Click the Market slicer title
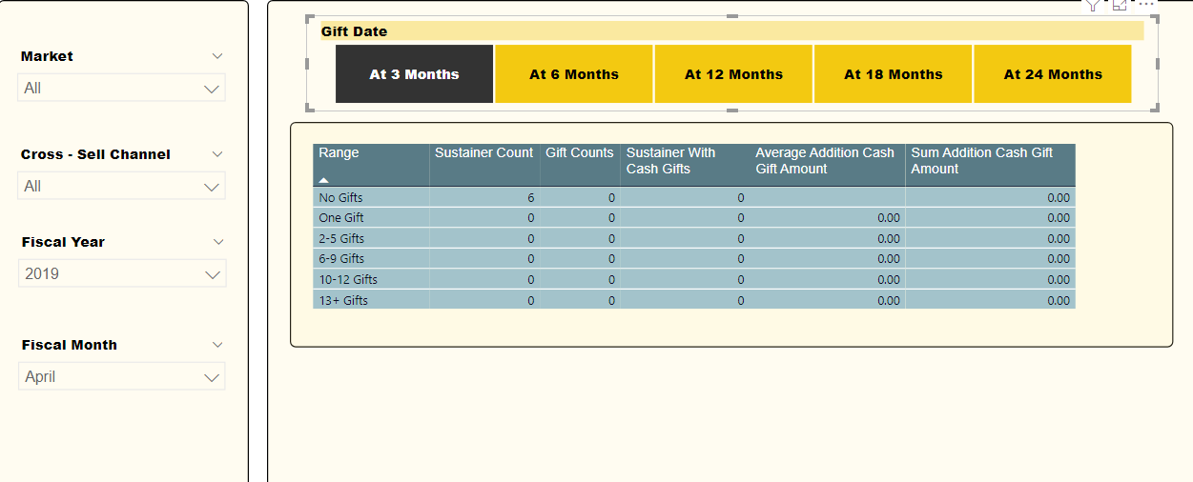 point(47,56)
